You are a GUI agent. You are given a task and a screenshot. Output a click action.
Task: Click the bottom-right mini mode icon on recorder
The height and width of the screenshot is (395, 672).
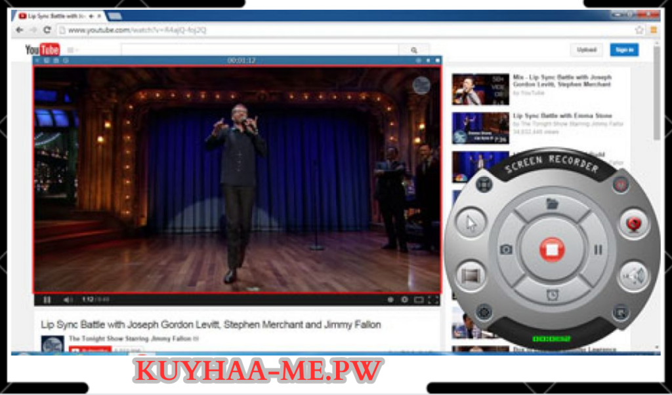coord(620,312)
